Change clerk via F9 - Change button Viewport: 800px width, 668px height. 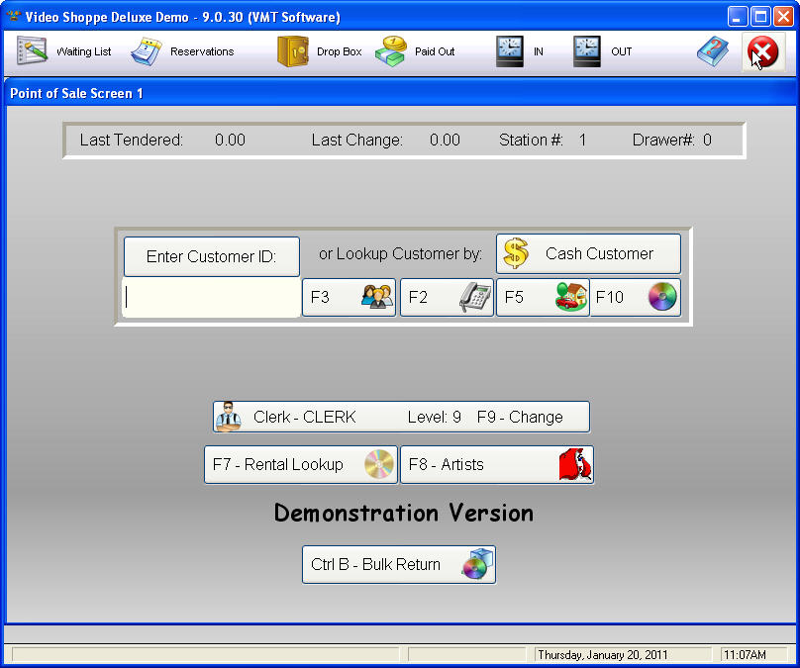[401, 417]
